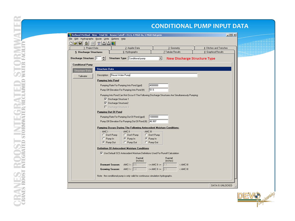The height and width of the screenshot is (221, 295).
Task: Increment the Discharge Structure number spinner
Action: (x=104, y=57)
